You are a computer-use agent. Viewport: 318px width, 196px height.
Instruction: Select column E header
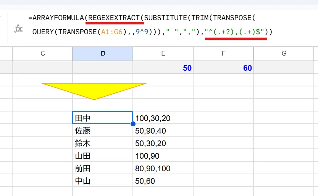click(163, 54)
